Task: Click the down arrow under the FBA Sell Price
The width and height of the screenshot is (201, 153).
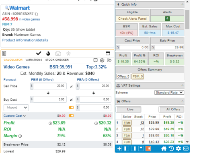Action: click(x=94, y=93)
